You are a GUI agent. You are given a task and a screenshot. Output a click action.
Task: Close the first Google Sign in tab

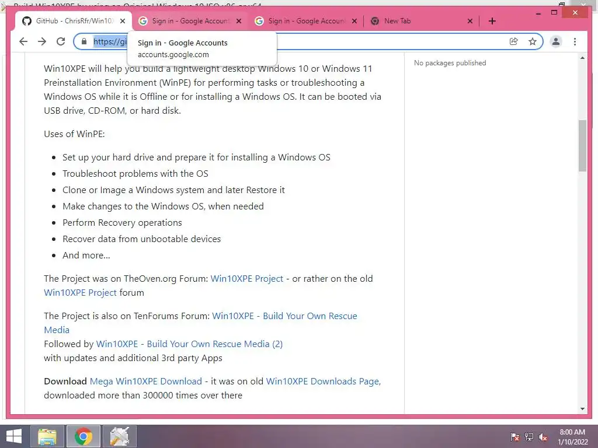[239, 21]
